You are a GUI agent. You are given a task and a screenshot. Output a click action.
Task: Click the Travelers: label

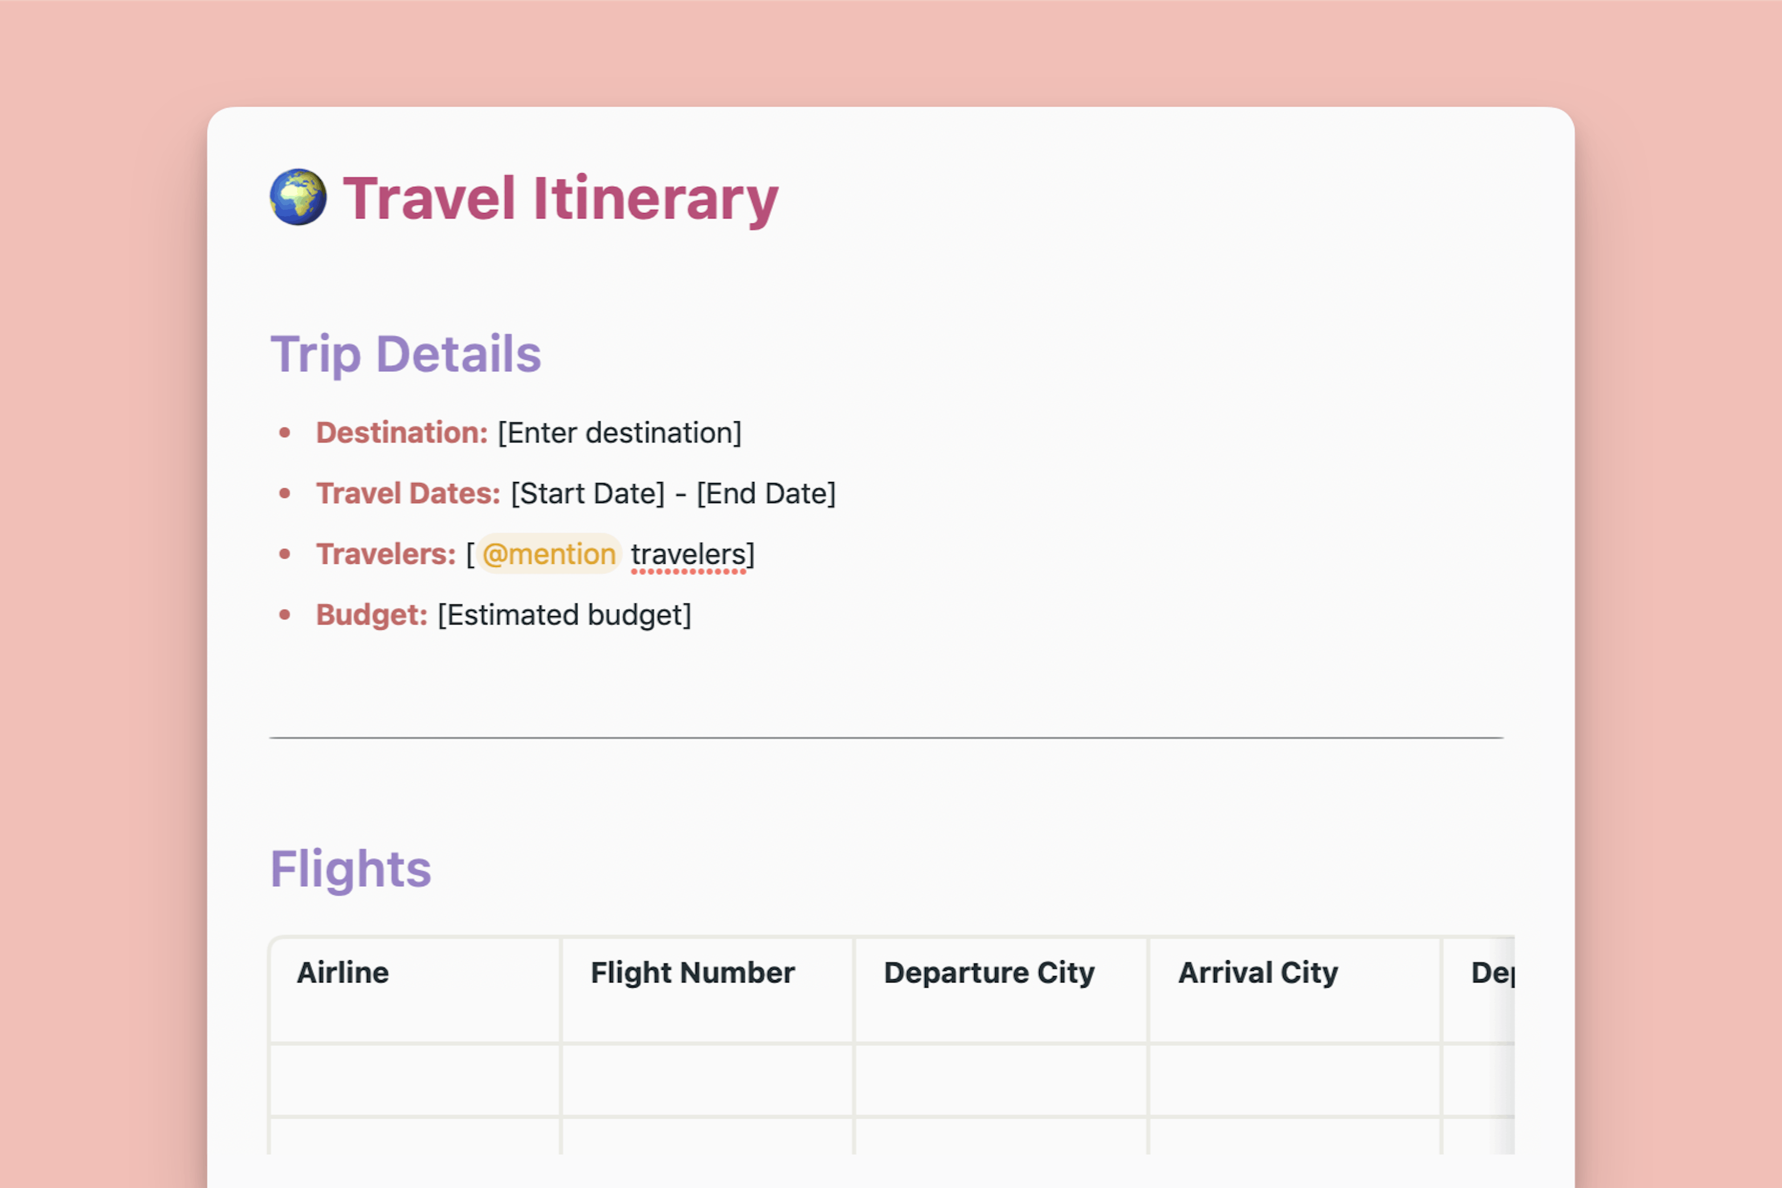[386, 554]
